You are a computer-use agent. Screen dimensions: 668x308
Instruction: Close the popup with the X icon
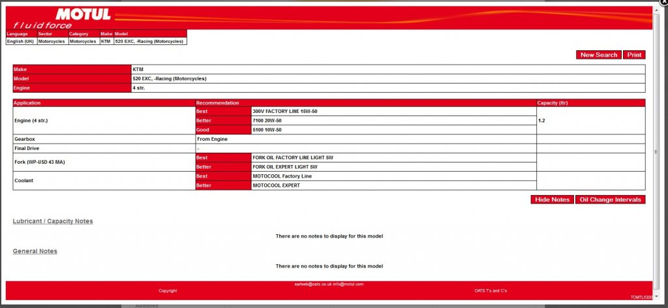click(x=663, y=2)
